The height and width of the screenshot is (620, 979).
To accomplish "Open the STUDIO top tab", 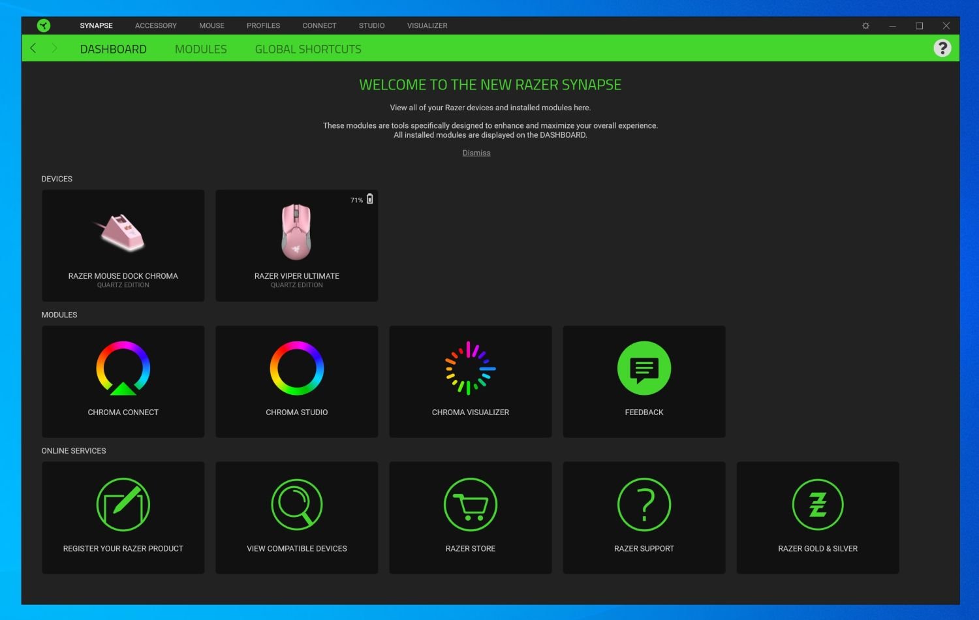I will click(x=372, y=26).
